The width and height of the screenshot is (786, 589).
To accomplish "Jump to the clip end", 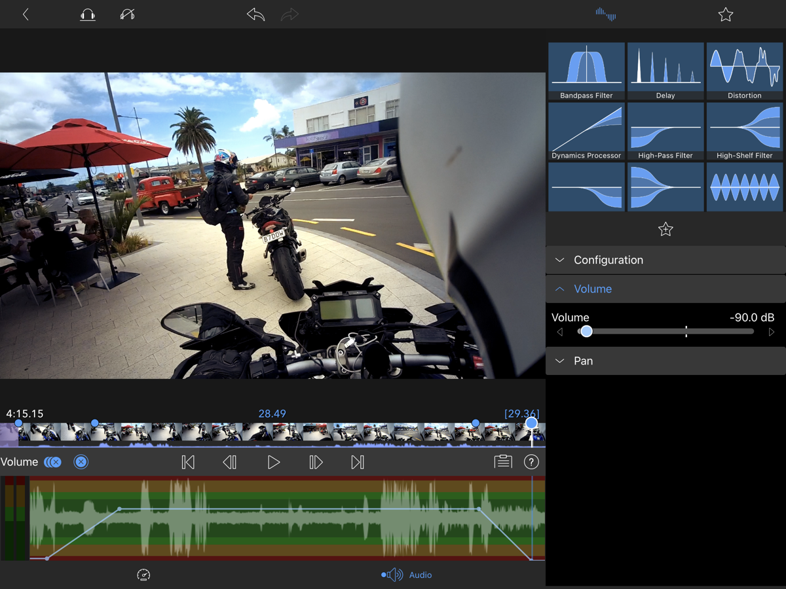I will pos(358,462).
